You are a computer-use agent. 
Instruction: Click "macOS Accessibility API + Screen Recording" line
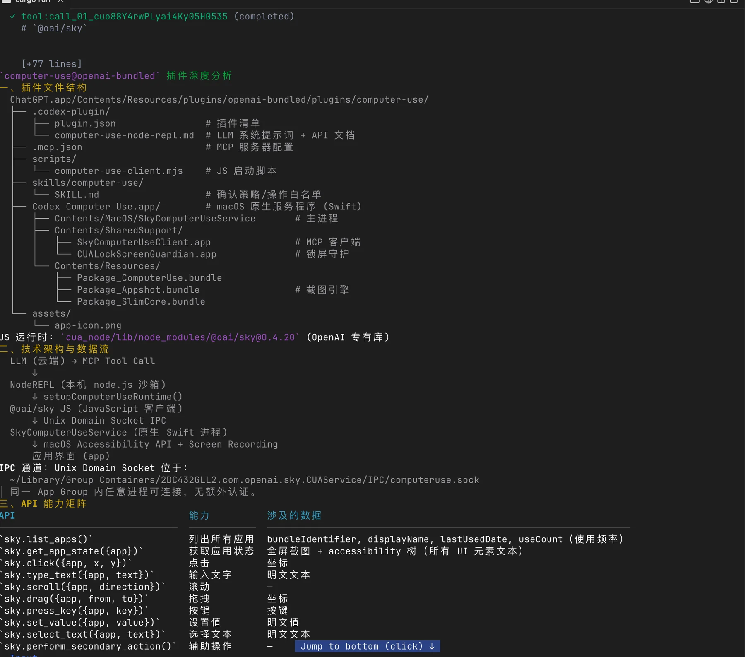click(x=161, y=444)
